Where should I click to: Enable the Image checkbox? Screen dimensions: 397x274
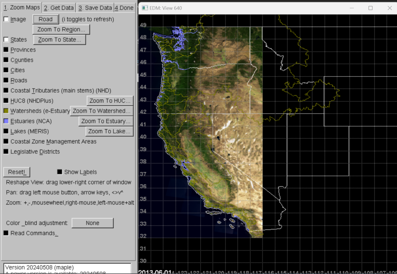point(6,19)
